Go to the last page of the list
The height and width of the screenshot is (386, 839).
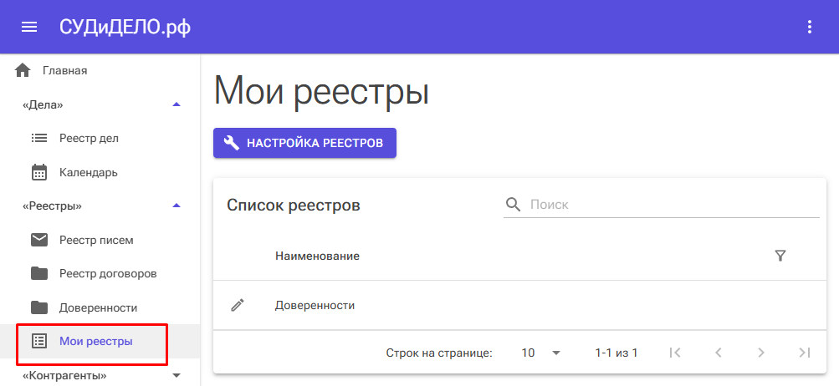[x=804, y=353]
